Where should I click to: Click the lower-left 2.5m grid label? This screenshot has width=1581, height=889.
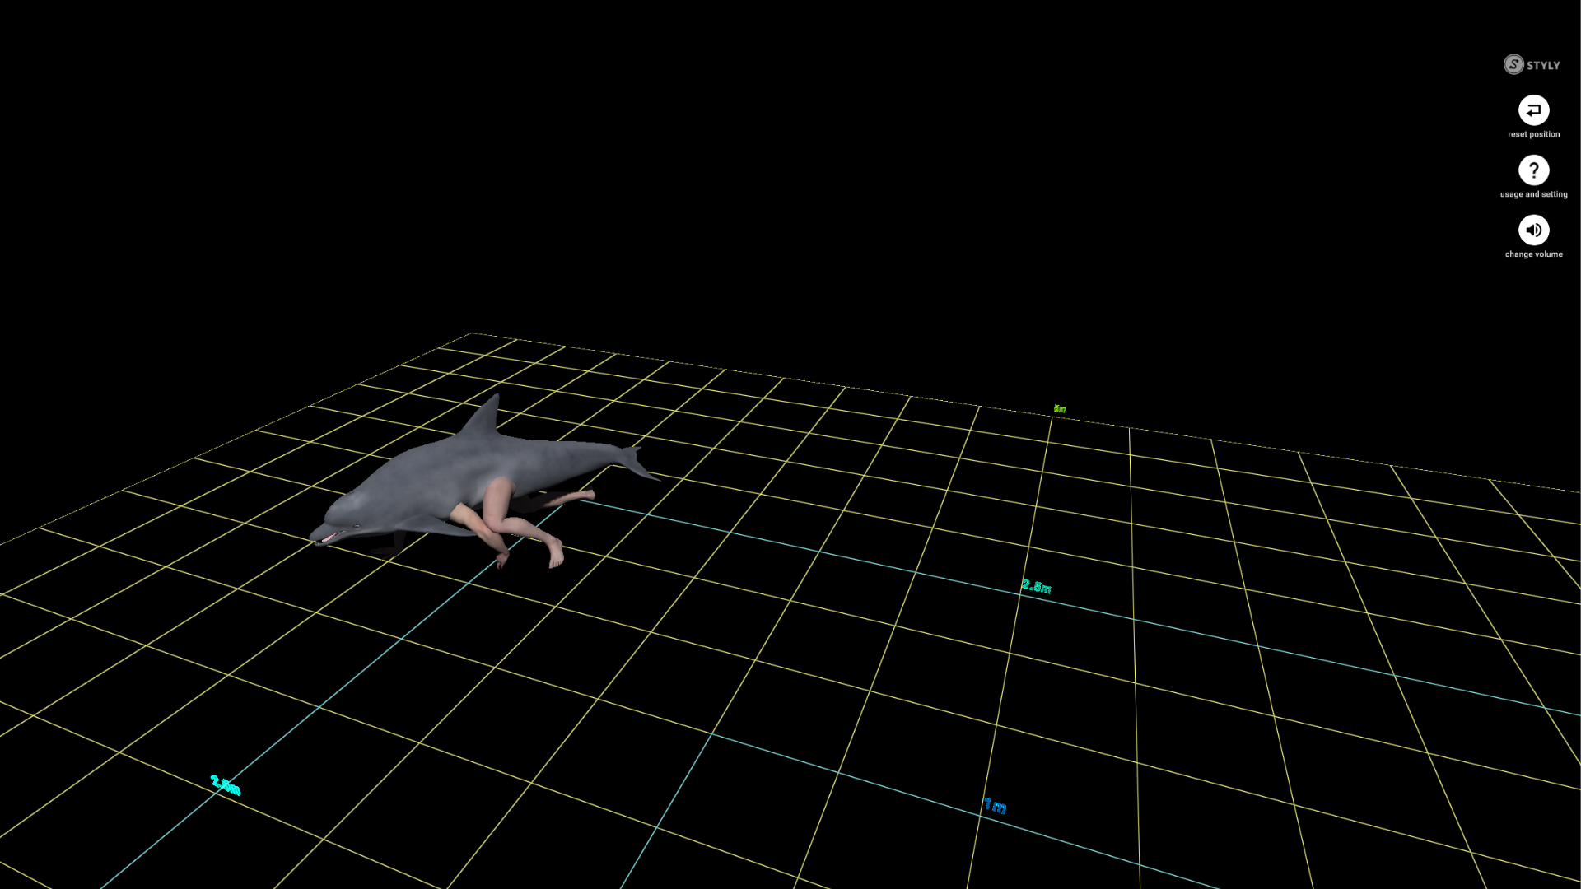click(226, 785)
